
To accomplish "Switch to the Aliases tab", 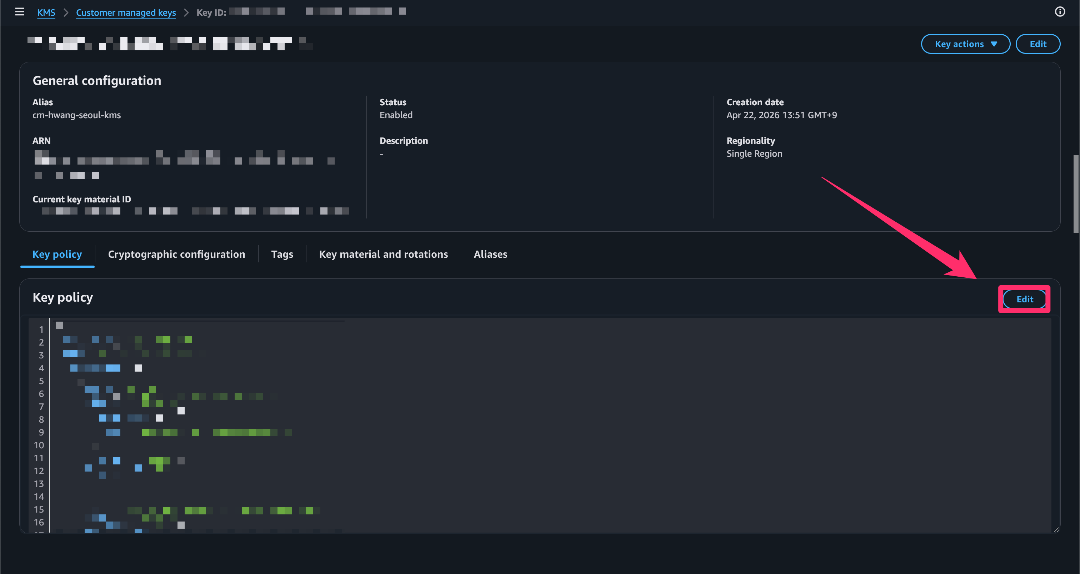I will (x=490, y=254).
